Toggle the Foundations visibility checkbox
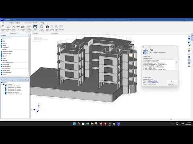The height and width of the screenshot is (144, 193). (2, 47)
